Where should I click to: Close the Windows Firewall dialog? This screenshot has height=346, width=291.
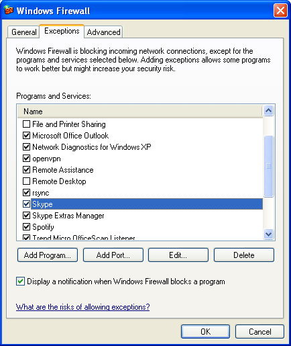pos(280,10)
